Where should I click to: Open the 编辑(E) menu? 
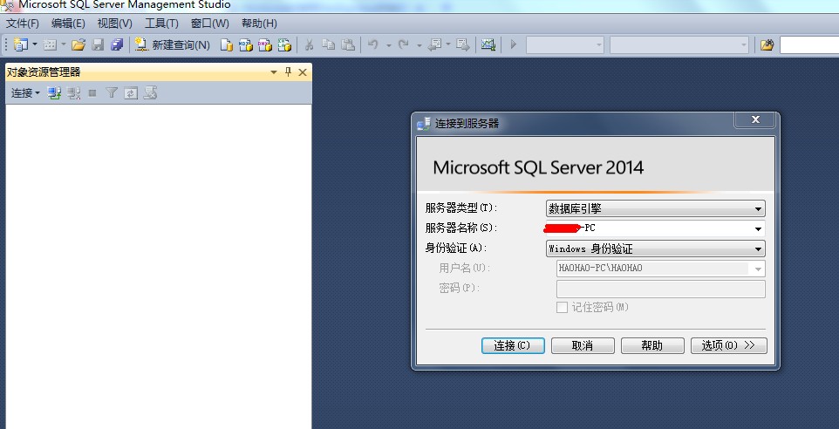[x=68, y=24]
